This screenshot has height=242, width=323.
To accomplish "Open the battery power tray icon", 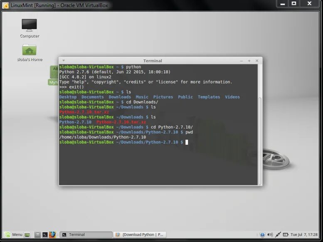I will [x=286, y=235].
